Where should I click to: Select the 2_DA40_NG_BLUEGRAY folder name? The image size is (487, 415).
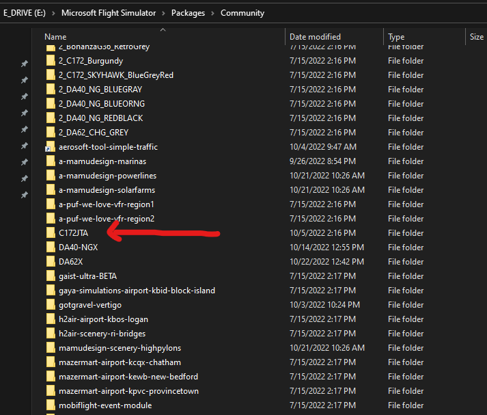pos(100,90)
